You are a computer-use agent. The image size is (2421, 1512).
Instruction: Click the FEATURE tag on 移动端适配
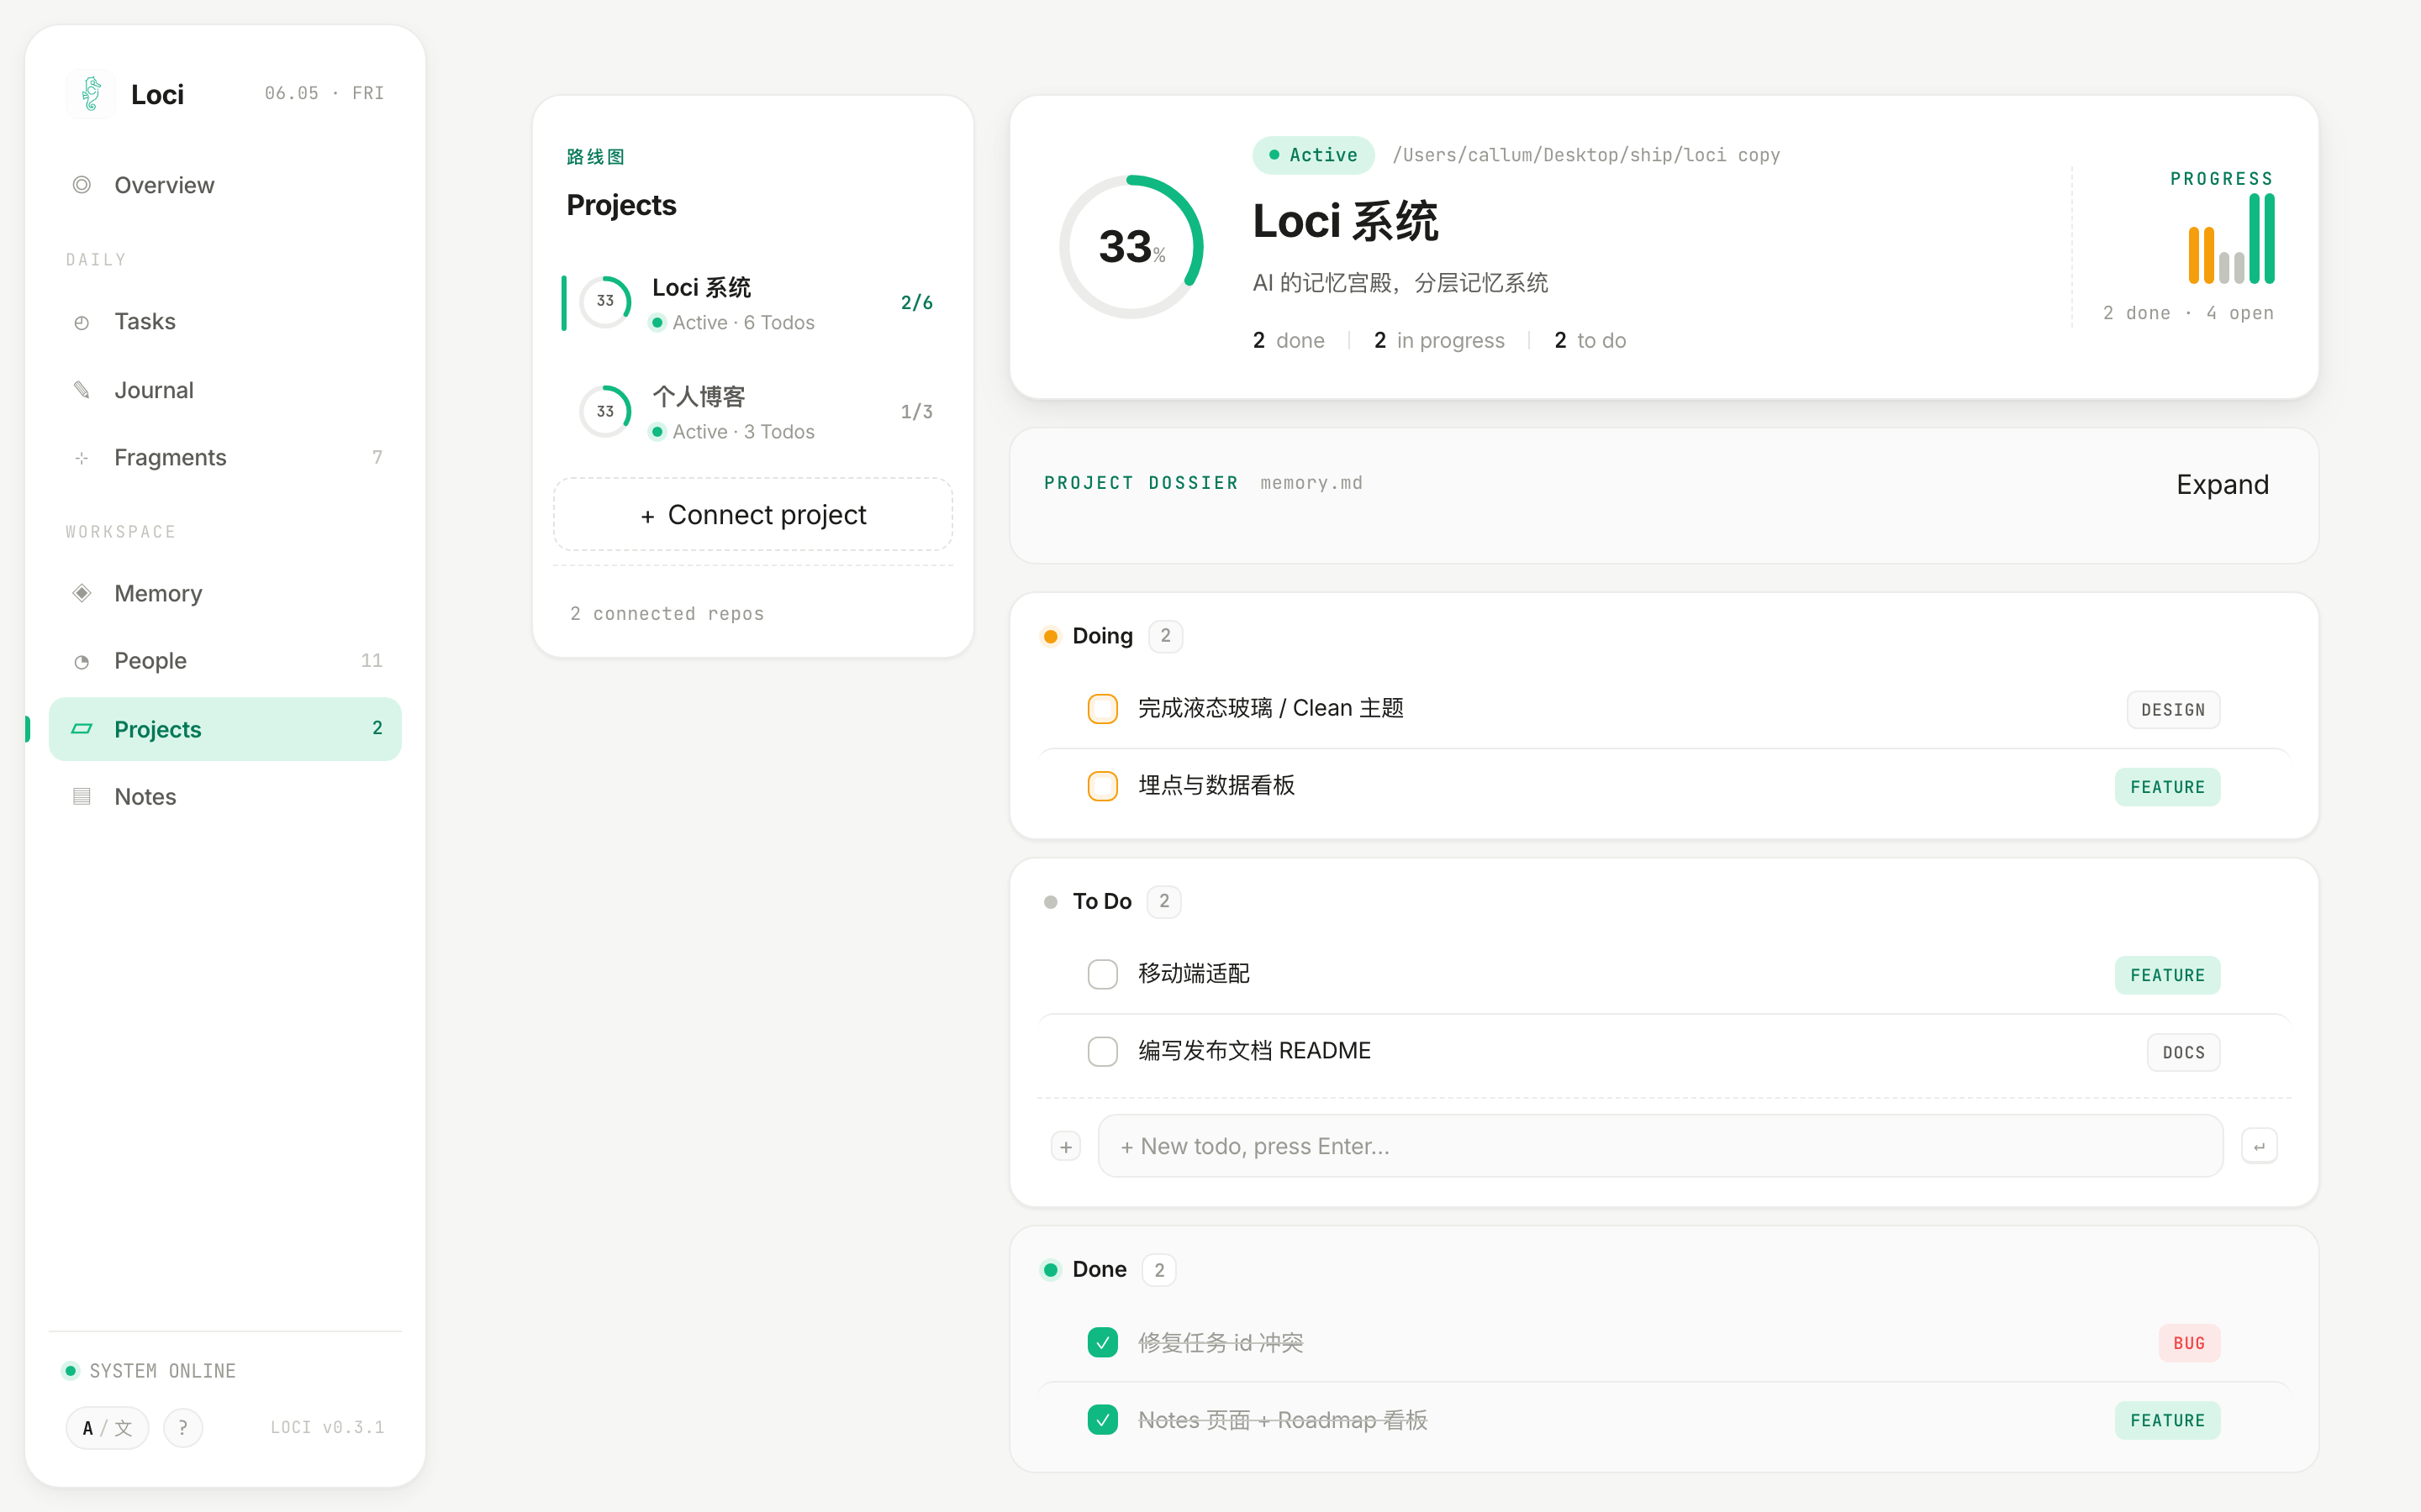[x=2167, y=975]
